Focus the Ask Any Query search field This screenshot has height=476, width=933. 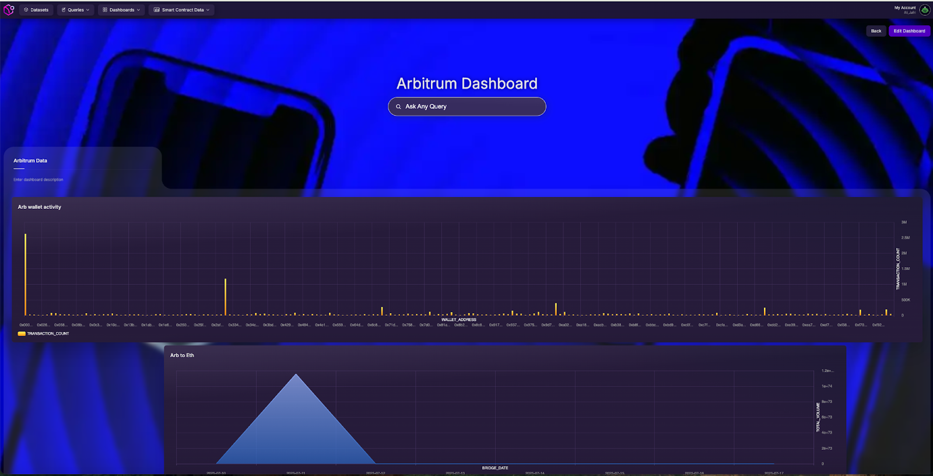[x=467, y=107]
